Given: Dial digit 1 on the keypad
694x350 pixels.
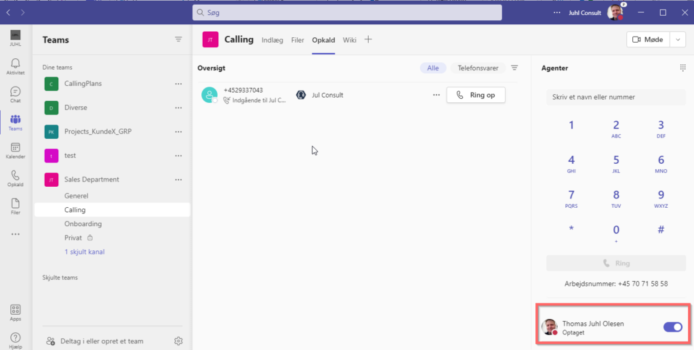Looking at the screenshot, I should (571, 125).
